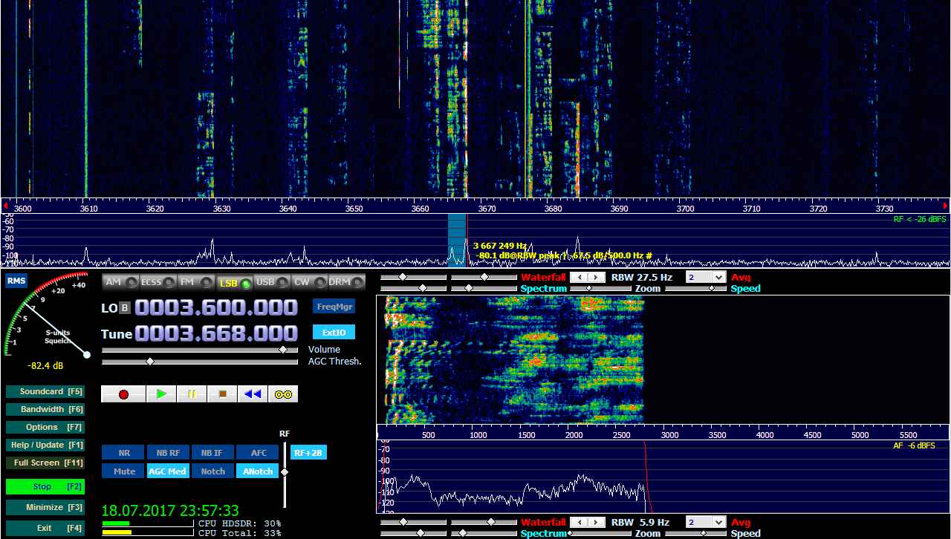Click the blue tuned passband in RF spectrum

[x=457, y=240]
